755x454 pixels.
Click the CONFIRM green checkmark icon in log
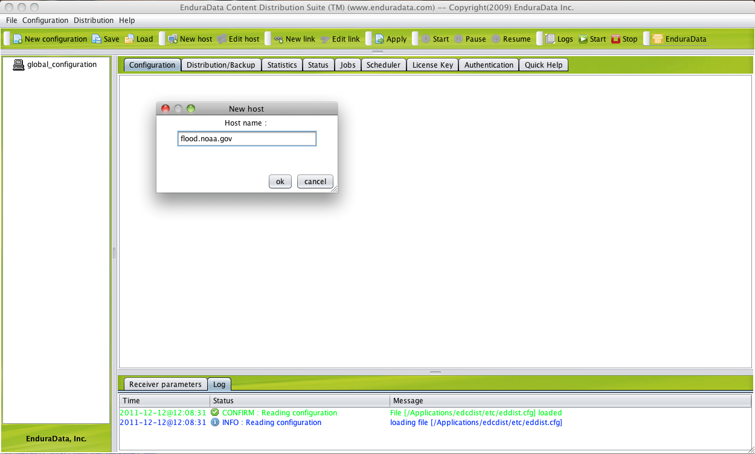click(215, 412)
